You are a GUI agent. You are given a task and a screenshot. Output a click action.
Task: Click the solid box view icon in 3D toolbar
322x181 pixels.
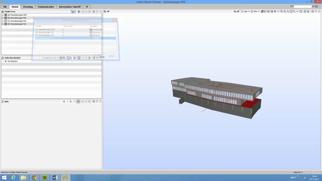[x=262, y=11]
